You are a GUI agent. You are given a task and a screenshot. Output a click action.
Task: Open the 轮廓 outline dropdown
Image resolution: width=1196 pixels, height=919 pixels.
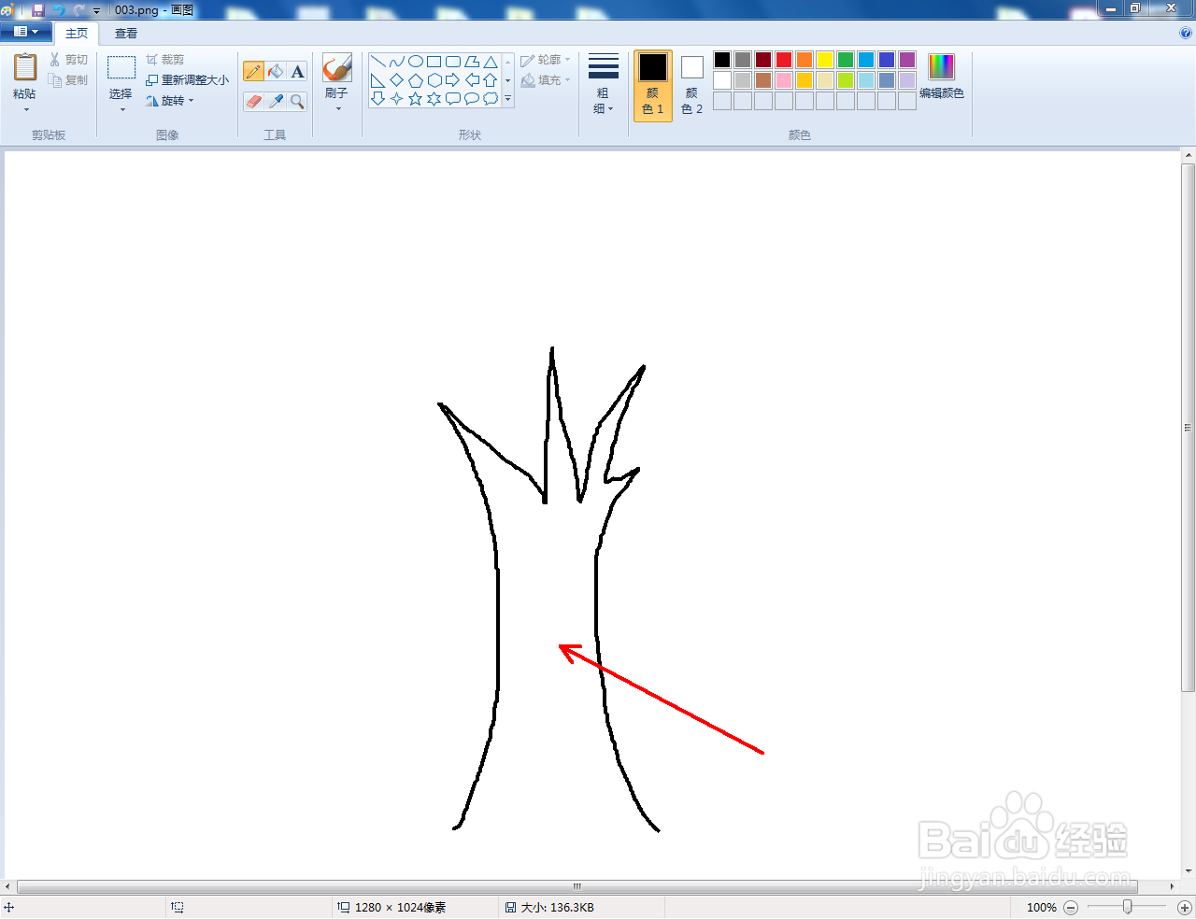click(546, 60)
